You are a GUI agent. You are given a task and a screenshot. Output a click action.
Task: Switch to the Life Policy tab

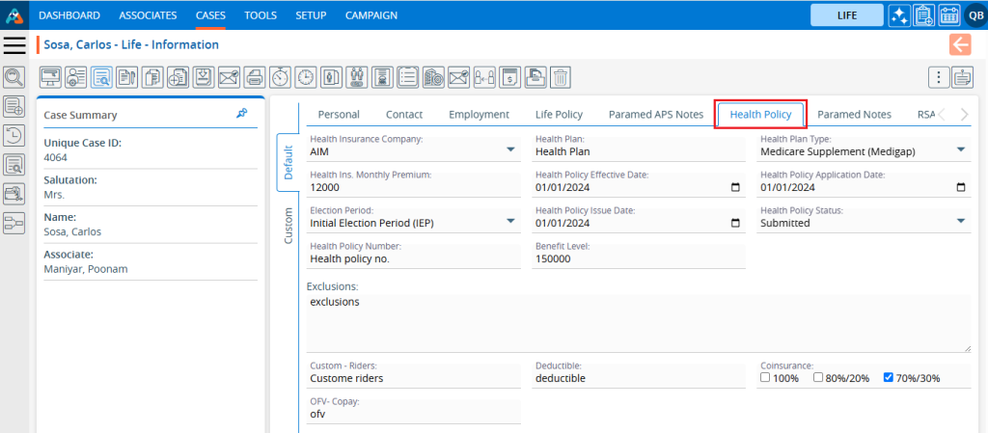[x=559, y=114]
